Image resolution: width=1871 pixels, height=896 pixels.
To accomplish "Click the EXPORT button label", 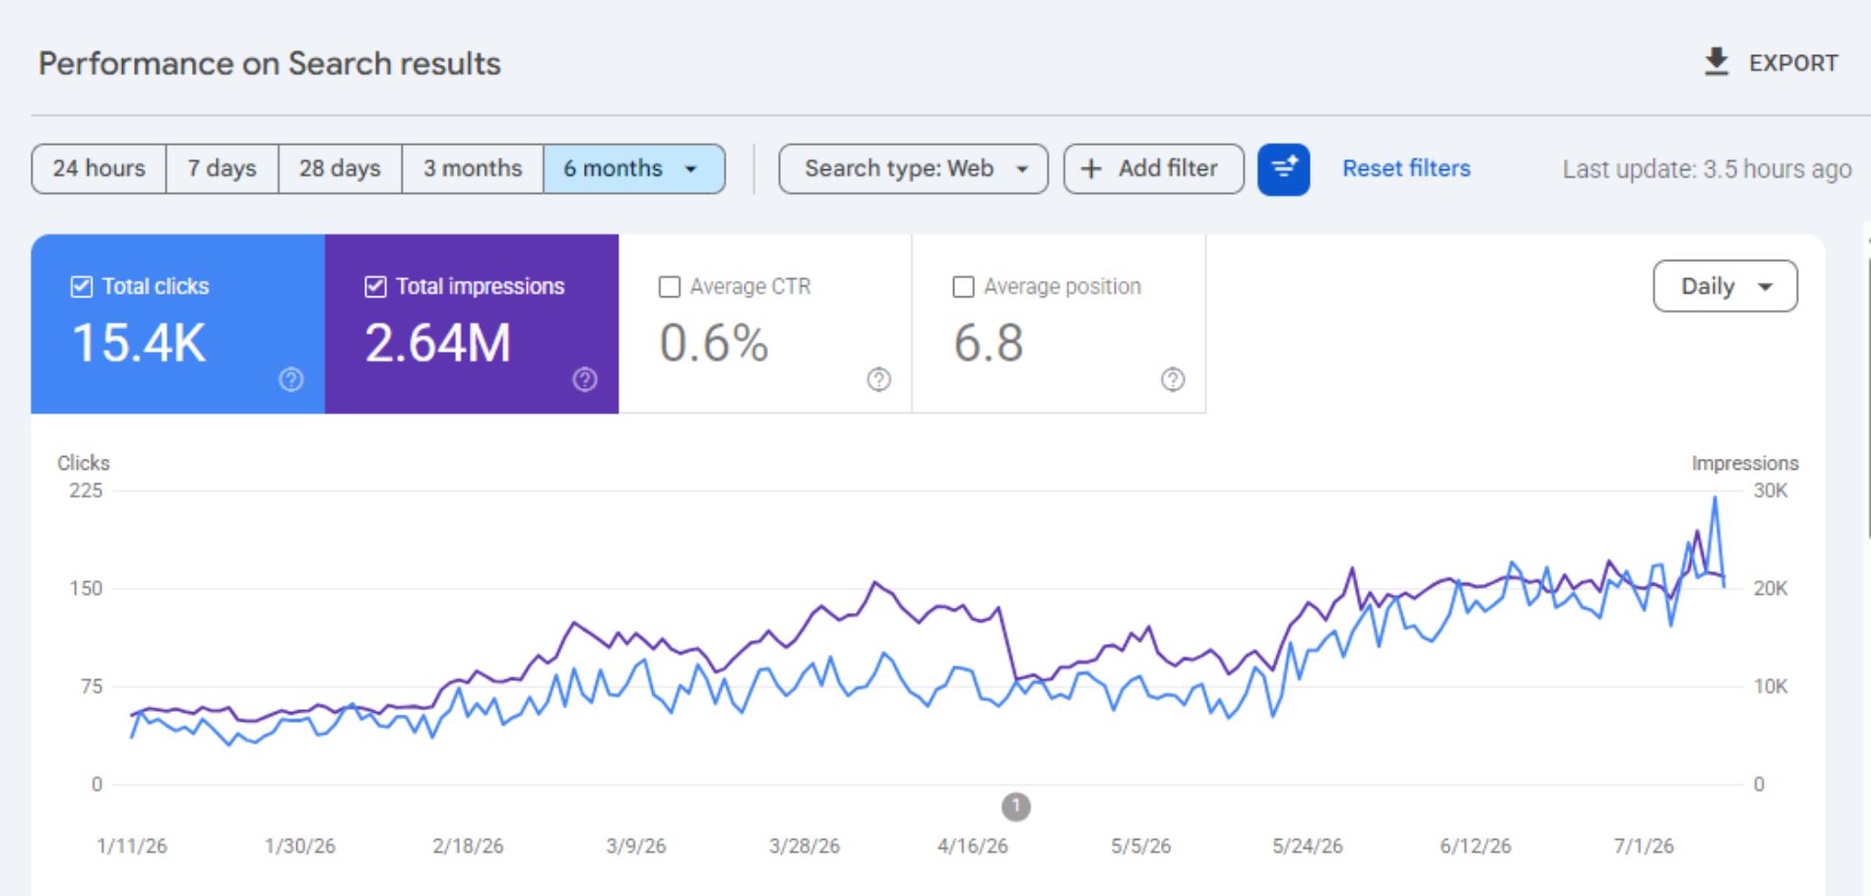I will [1793, 63].
